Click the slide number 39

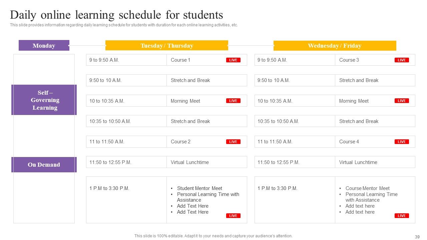tap(417, 237)
